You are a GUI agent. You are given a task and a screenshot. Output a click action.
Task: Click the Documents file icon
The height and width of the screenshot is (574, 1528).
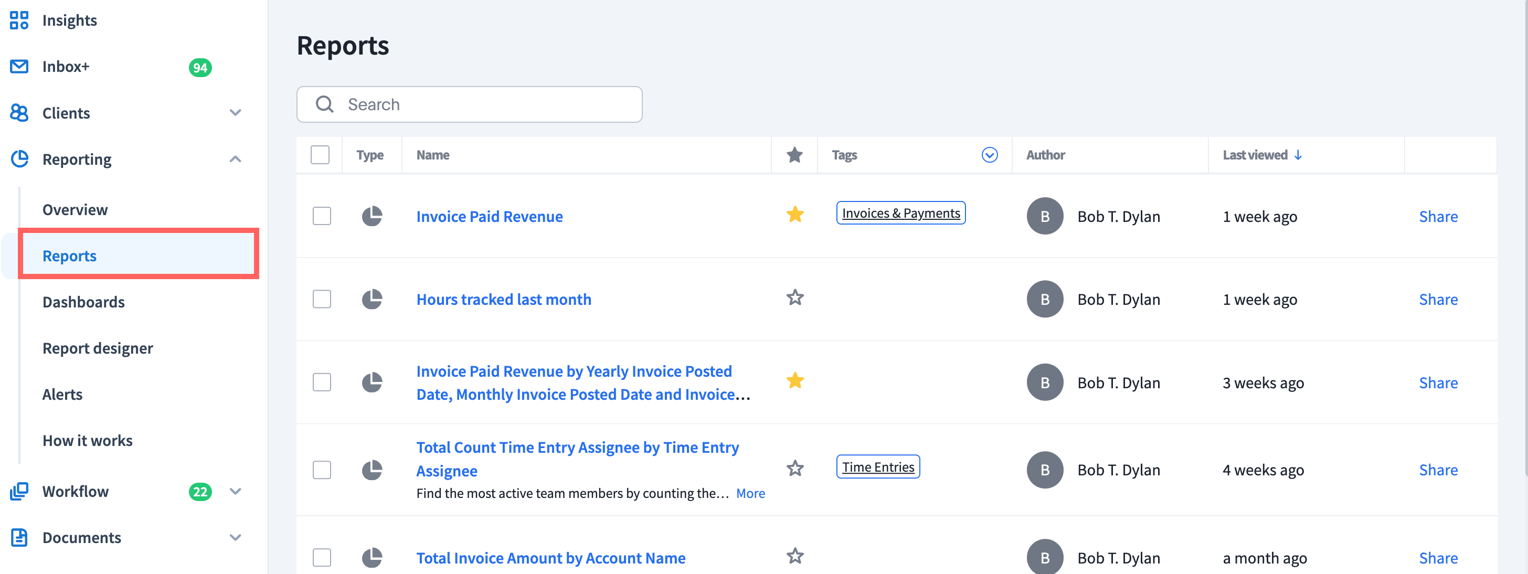[19, 537]
